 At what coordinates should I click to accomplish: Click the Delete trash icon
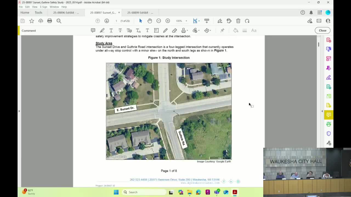[x=238, y=21]
